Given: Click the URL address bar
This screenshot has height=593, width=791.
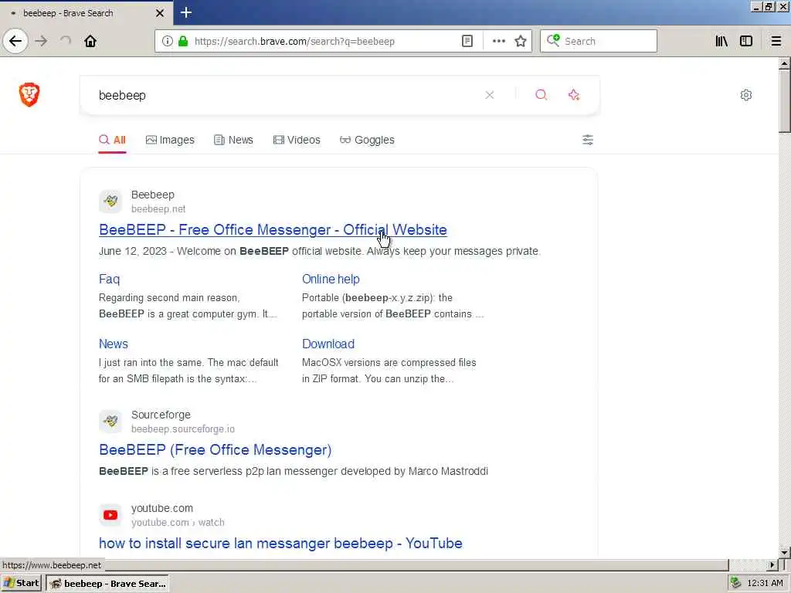Looking at the screenshot, I should pyautogui.click(x=323, y=41).
